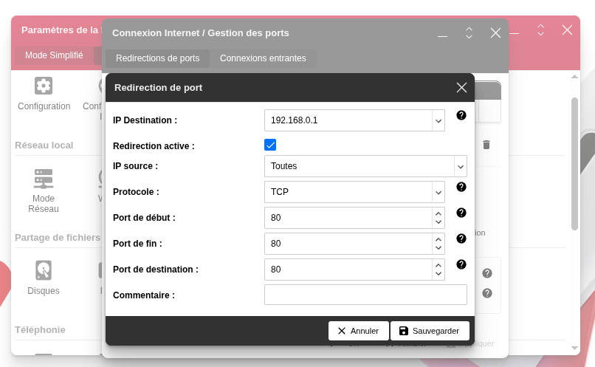This screenshot has height=367, width=595.
Task: Maximize the Gestion des ports window
Action: click(469, 33)
